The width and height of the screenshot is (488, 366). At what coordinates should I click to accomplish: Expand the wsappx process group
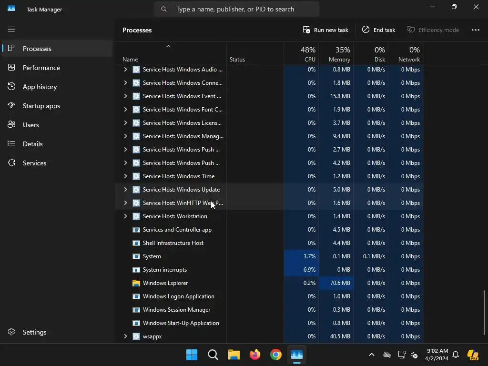pyautogui.click(x=125, y=336)
